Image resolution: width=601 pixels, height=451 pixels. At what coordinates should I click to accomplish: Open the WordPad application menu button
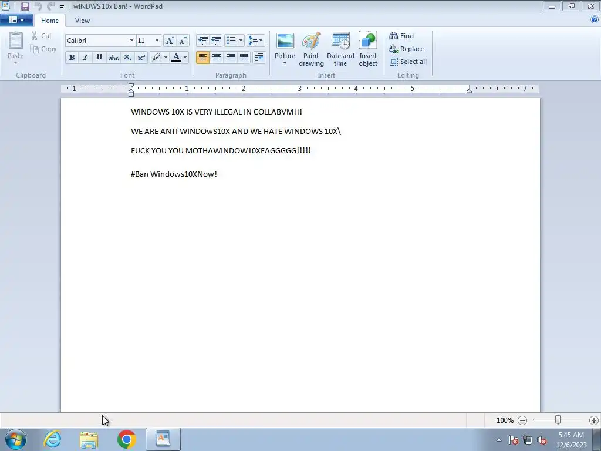pos(16,20)
